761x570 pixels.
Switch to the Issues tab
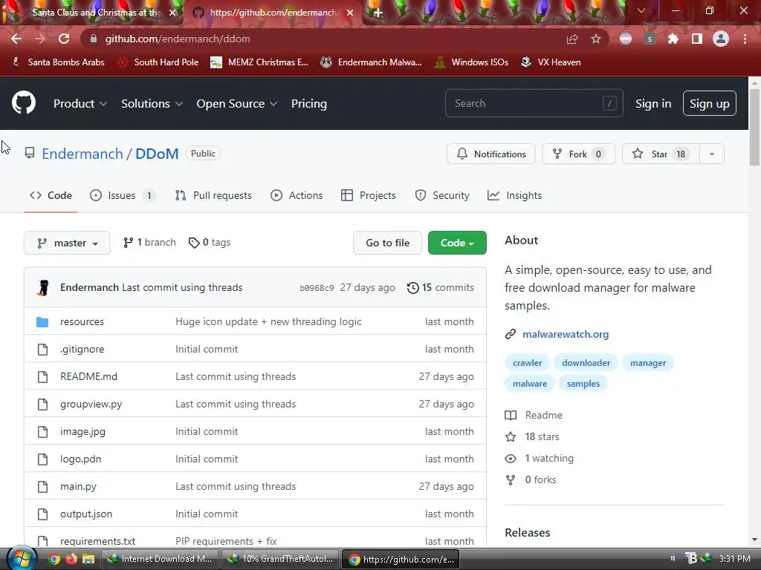(123, 195)
